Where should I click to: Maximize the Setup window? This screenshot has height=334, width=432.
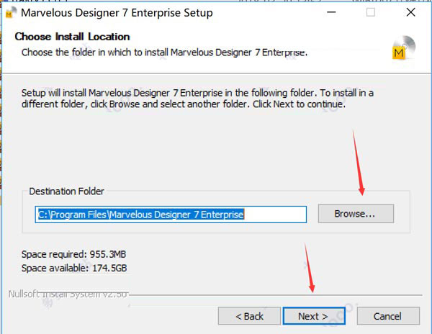click(x=371, y=12)
